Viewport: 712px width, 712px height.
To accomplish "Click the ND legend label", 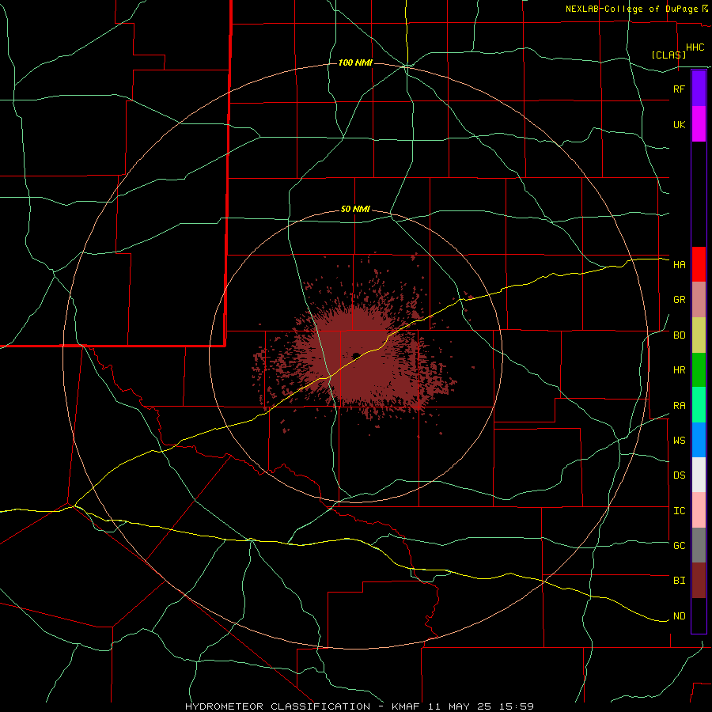I will 679,616.
